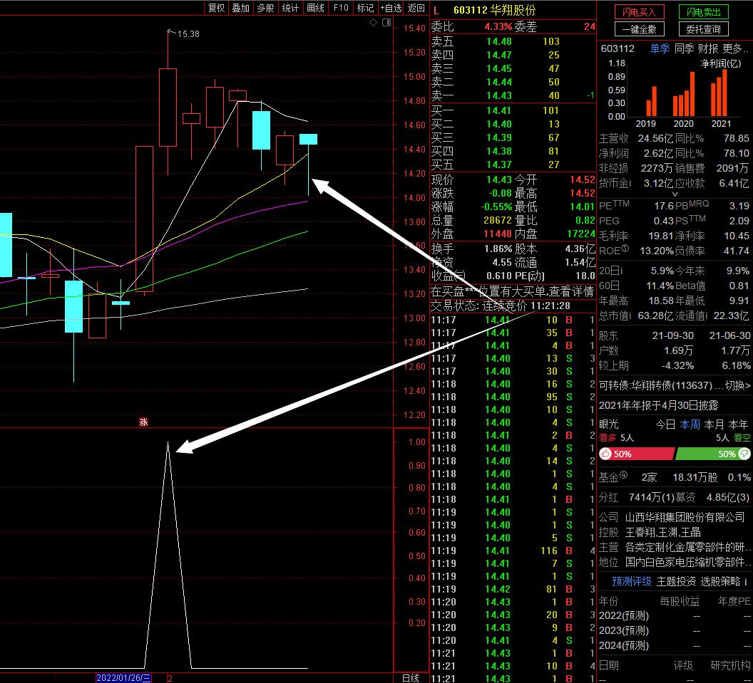Click 切换> to switch convertible bond
753x683 pixels.
[x=737, y=385]
